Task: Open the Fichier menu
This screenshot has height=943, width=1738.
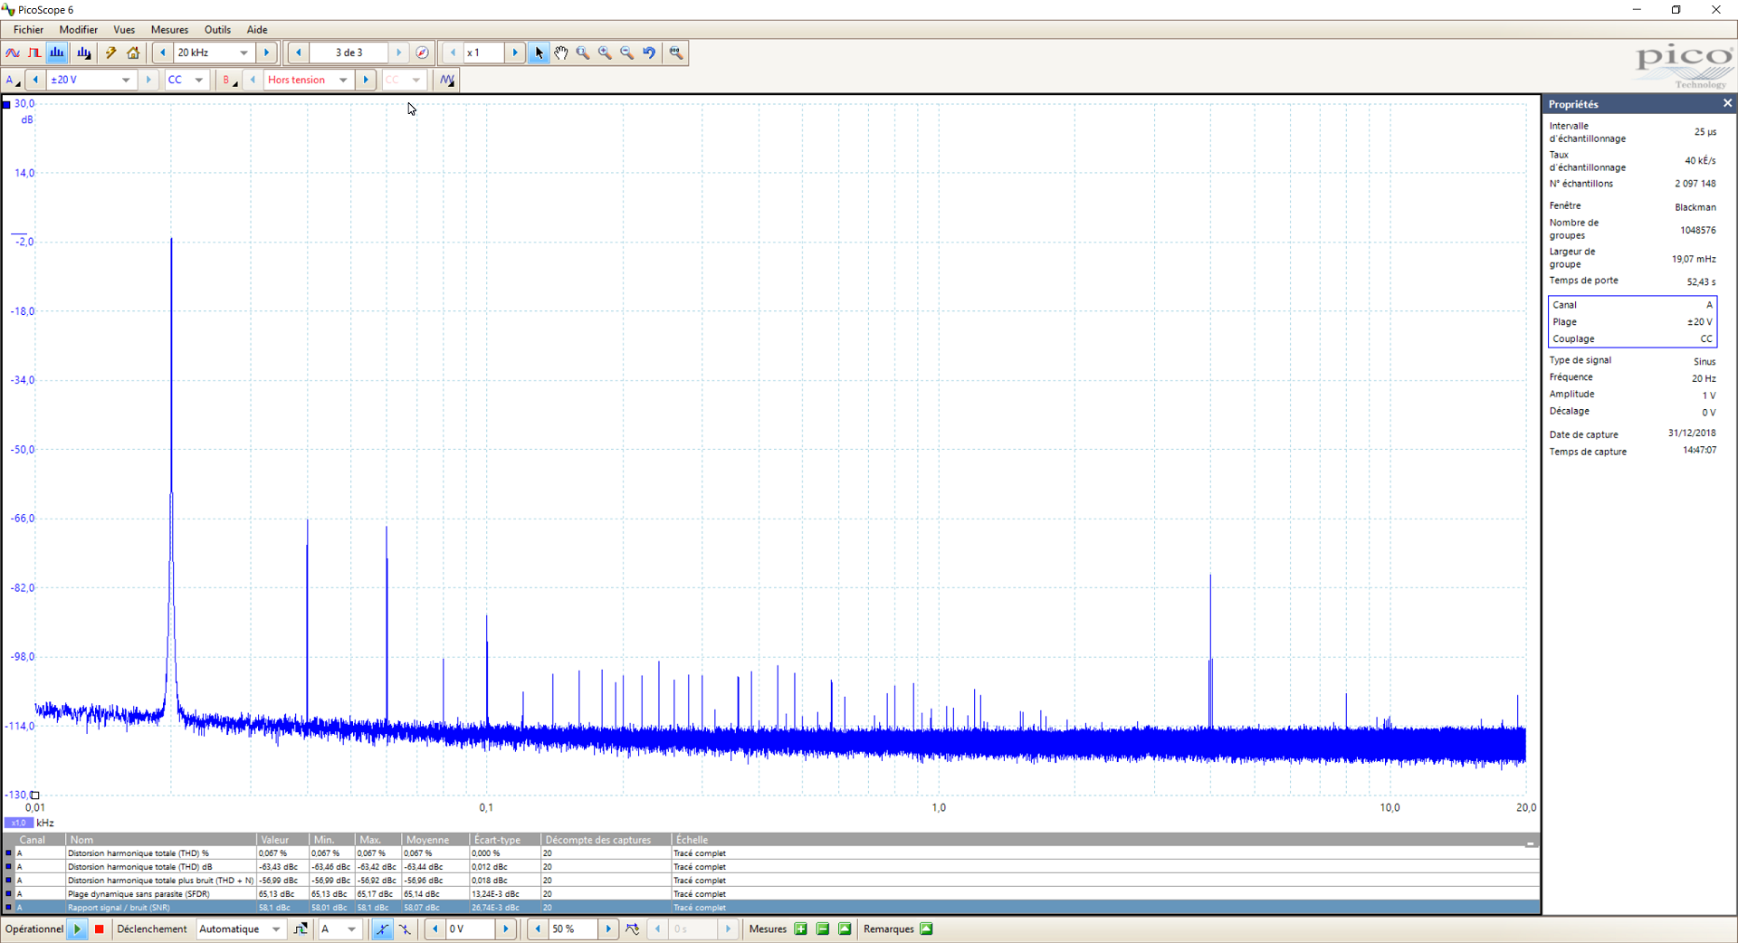Action: tap(28, 30)
